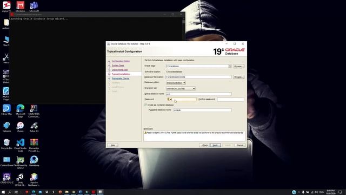
Task: Toggle Create as Container database checkbox
Action: point(145,105)
